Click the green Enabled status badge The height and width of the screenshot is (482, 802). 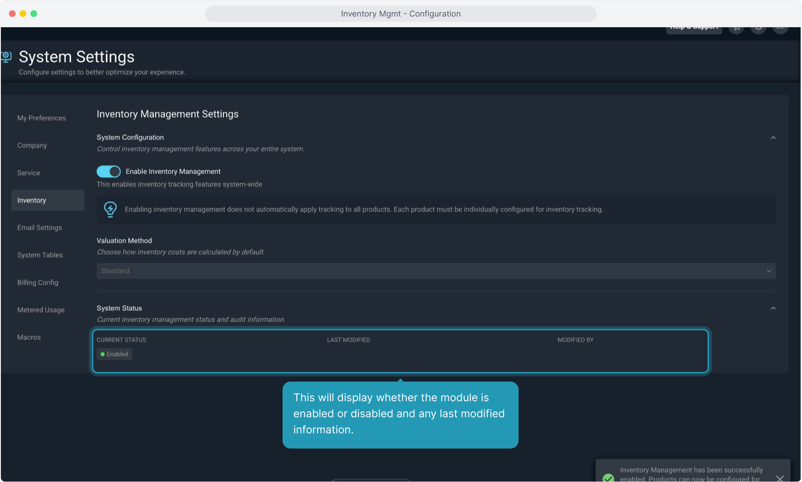tap(114, 354)
